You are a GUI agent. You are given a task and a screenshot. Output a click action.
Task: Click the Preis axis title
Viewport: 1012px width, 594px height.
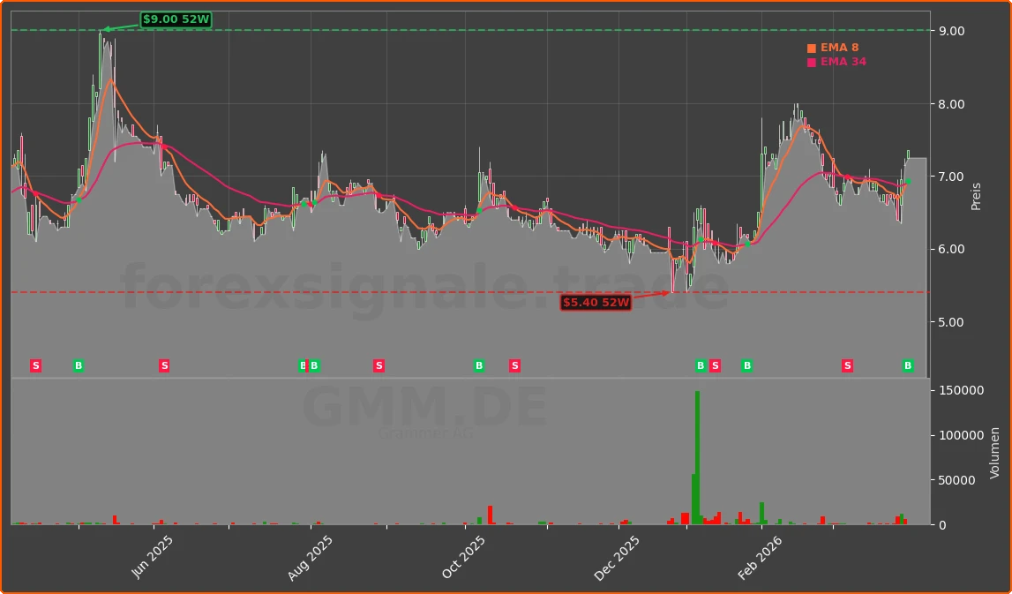[x=976, y=196]
